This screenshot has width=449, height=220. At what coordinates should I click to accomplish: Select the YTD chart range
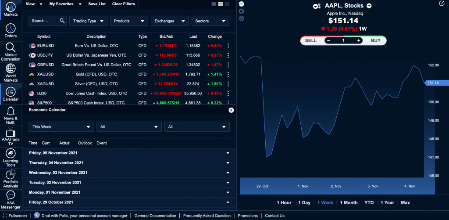coord(369,202)
